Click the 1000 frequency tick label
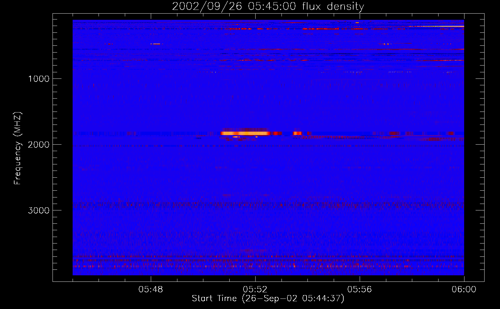This screenshot has width=500, height=309. (39, 79)
